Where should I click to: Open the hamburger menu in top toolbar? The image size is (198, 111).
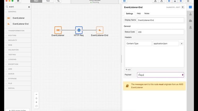click(x=188, y=1)
